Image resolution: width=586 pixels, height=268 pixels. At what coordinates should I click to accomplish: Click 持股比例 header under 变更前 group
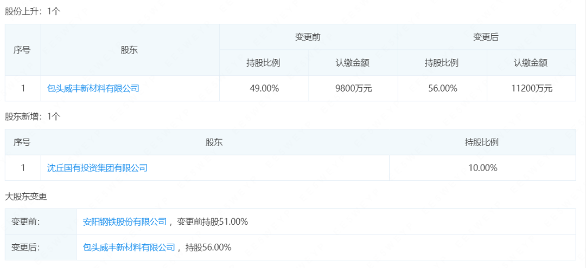click(x=264, y=63)
